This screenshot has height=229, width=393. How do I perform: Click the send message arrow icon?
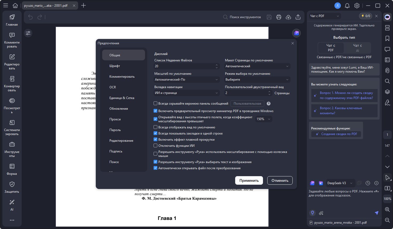(x=376, y=213)
